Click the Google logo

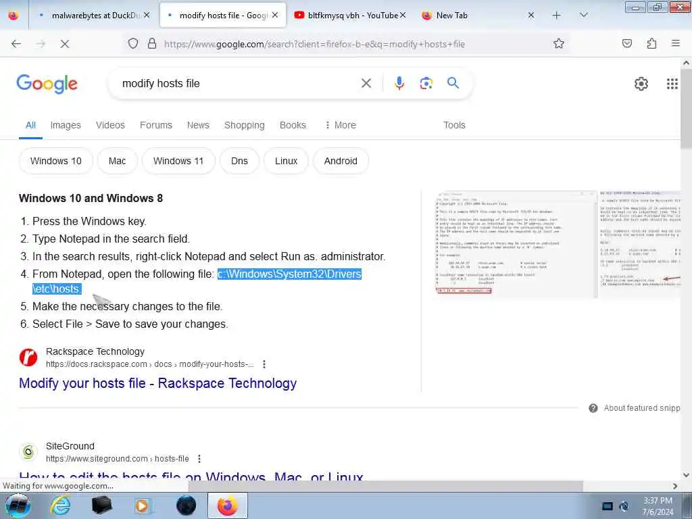click(x=47, y=84)
